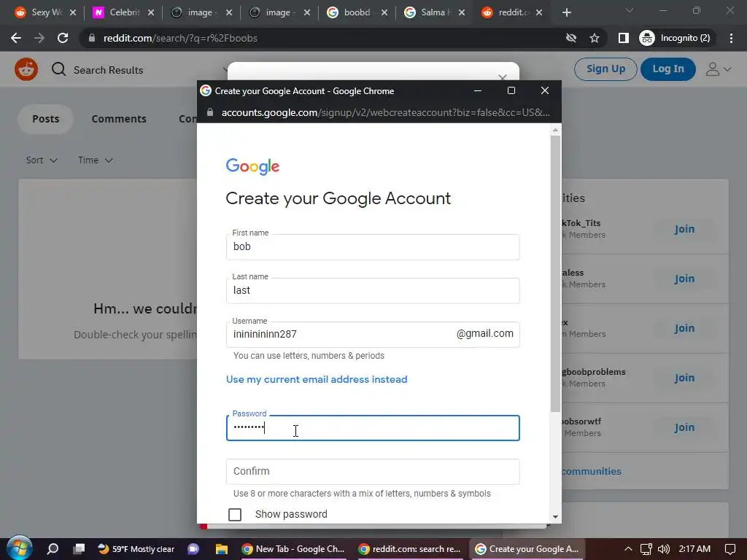Bookmark this page with the star icon

[594, 38]
